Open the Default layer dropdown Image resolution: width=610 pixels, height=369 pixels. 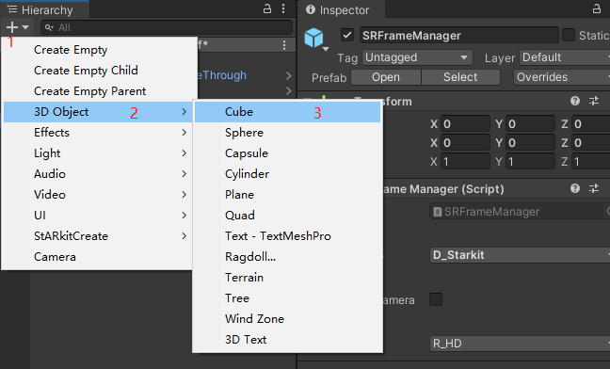pyautogui.click(x=565, y=57)
